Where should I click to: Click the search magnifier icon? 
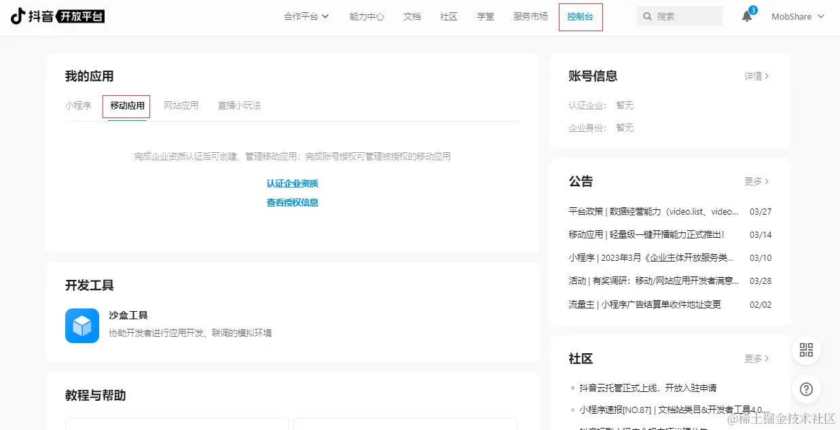click(647, 16)
